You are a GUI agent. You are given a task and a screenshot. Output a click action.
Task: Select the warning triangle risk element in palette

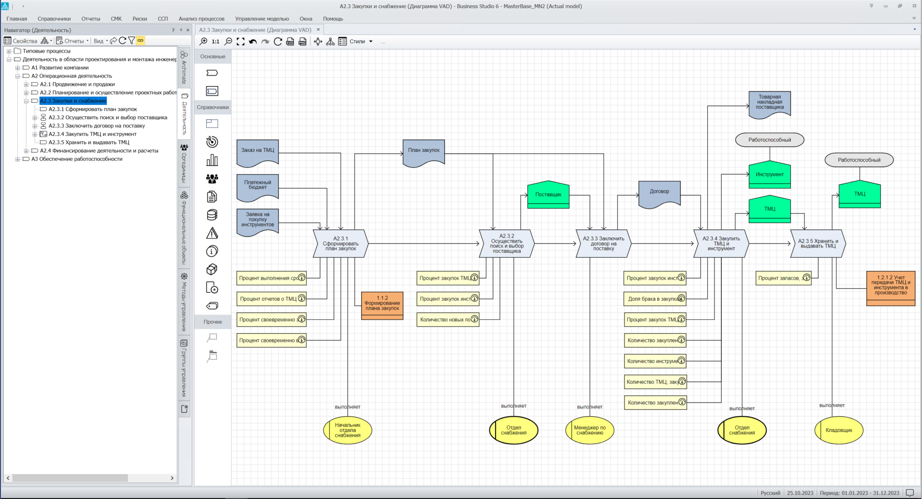212,233
